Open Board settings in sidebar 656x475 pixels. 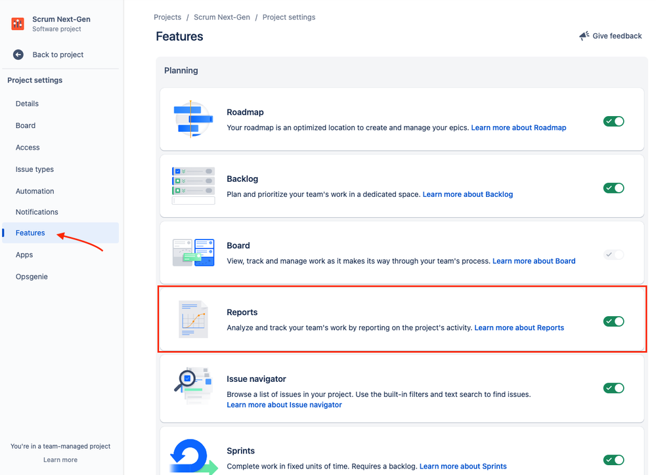pyautogui.click(x=26, y=125)
